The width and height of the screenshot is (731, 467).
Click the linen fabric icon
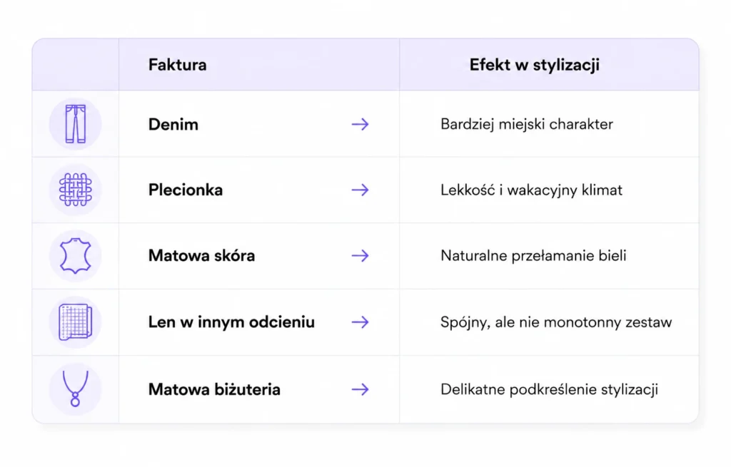[x=76, y=322]
